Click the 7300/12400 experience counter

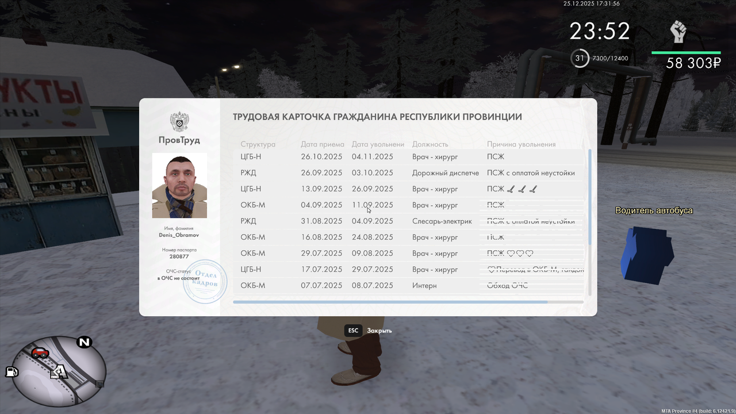[x=610, y=59]
